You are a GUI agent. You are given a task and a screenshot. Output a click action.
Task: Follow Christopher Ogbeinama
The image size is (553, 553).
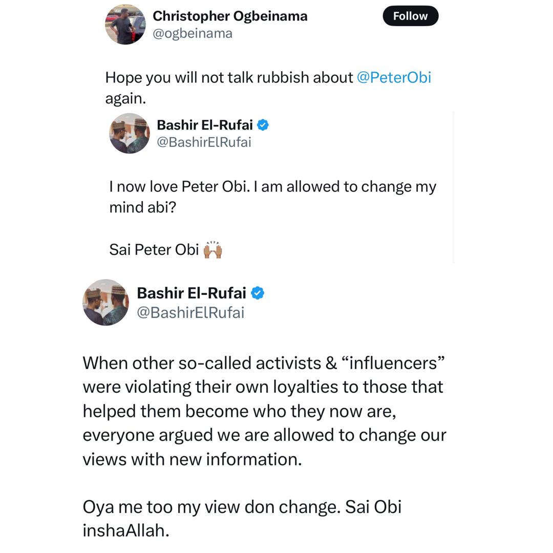(x=410, y=16)
